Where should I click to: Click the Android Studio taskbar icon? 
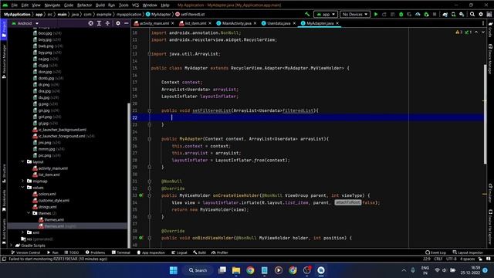pyautogui.click(x=321, y=270)
